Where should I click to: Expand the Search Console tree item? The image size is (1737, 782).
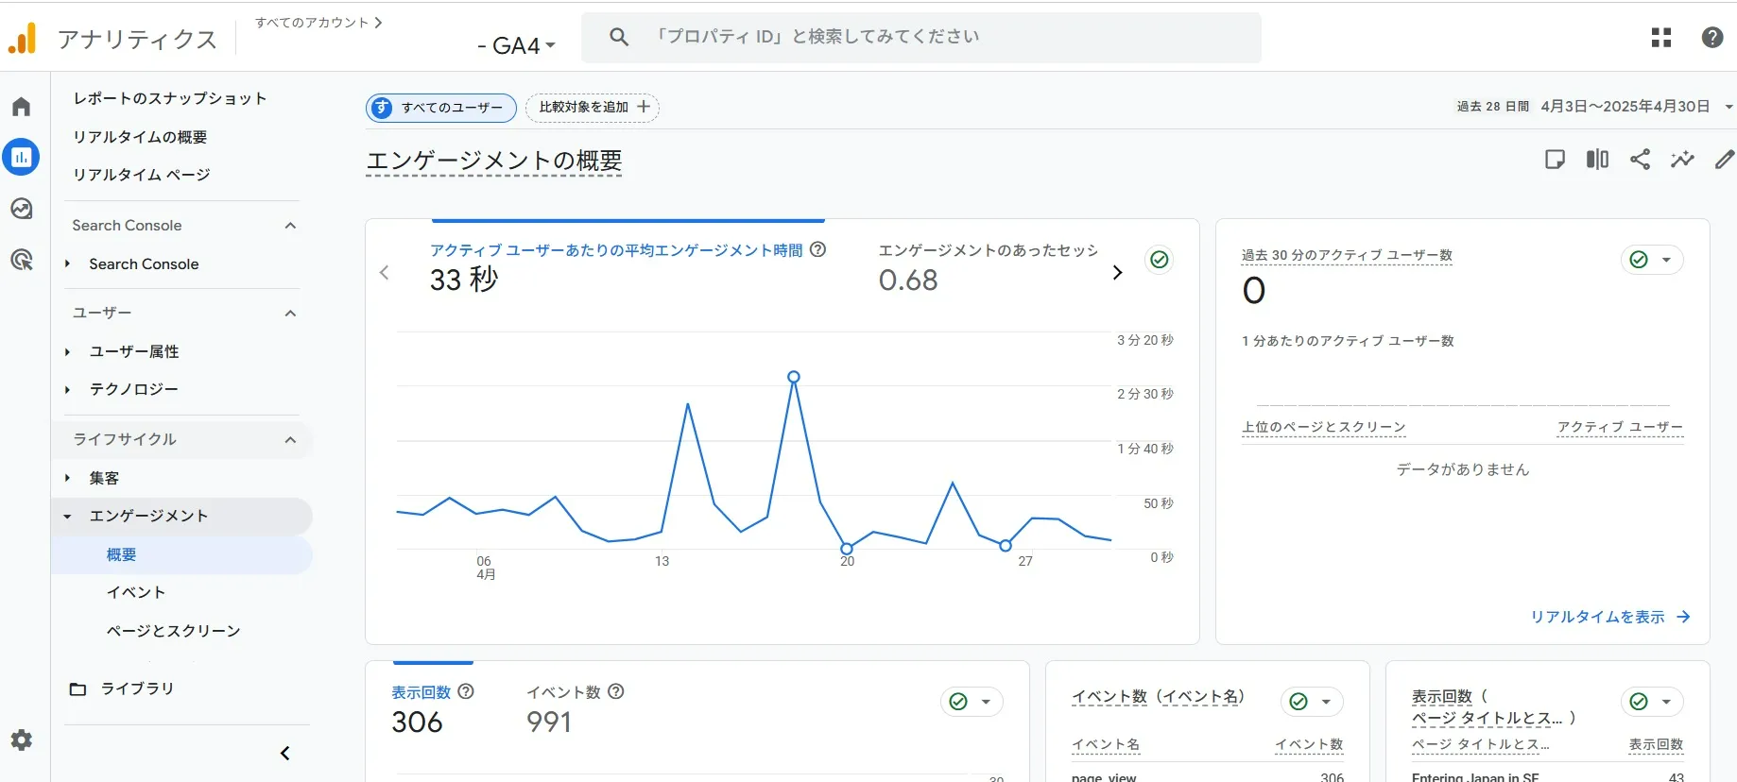tap(67, 263)
